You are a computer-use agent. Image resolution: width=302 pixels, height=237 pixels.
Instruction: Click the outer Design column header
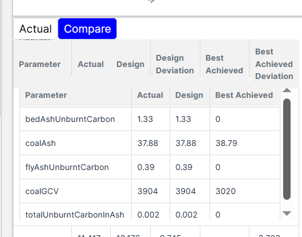131,64
